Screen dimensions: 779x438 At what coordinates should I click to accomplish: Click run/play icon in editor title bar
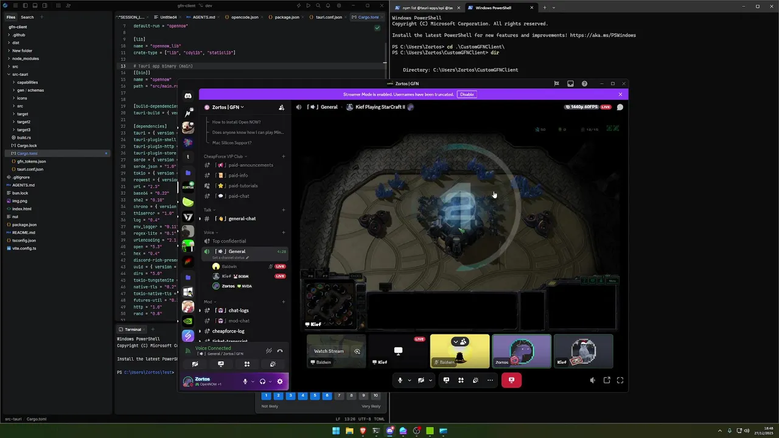tap(309, 5)
